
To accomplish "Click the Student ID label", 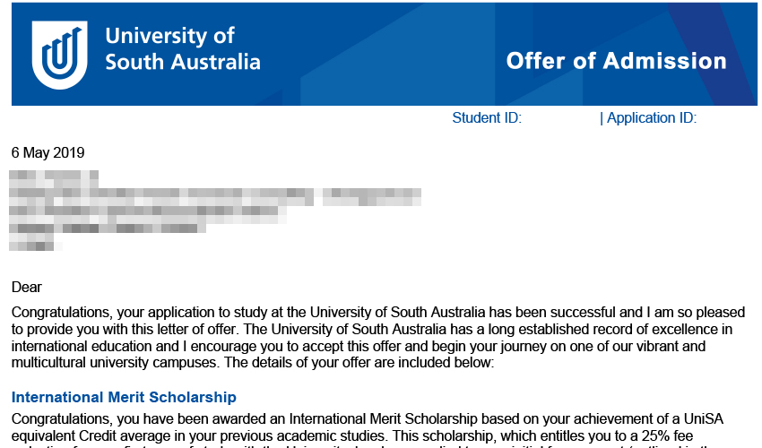I will pyautogui.click(x=487, y=118).
